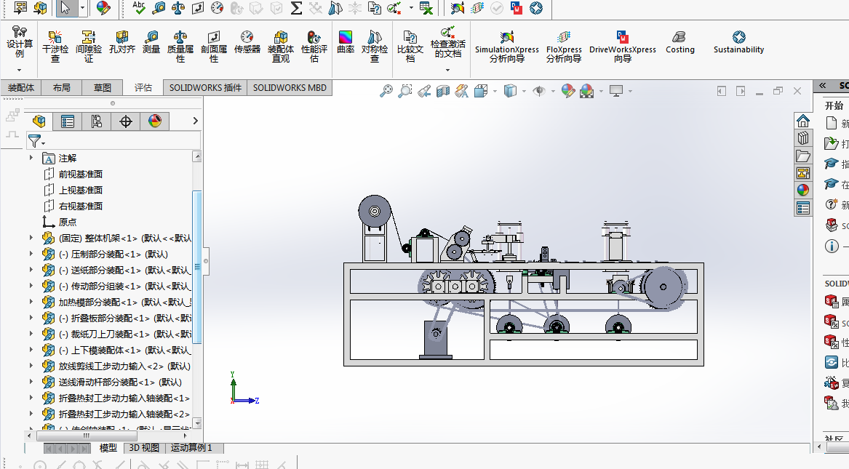Run Symmetry Check (对称检查)
This screenshot has height=469, width=849.
[375, 47]
